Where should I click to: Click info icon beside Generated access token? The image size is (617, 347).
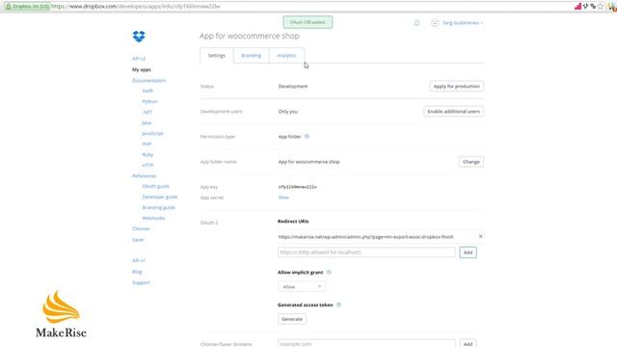pyautogui.click(x=338, y=305)
